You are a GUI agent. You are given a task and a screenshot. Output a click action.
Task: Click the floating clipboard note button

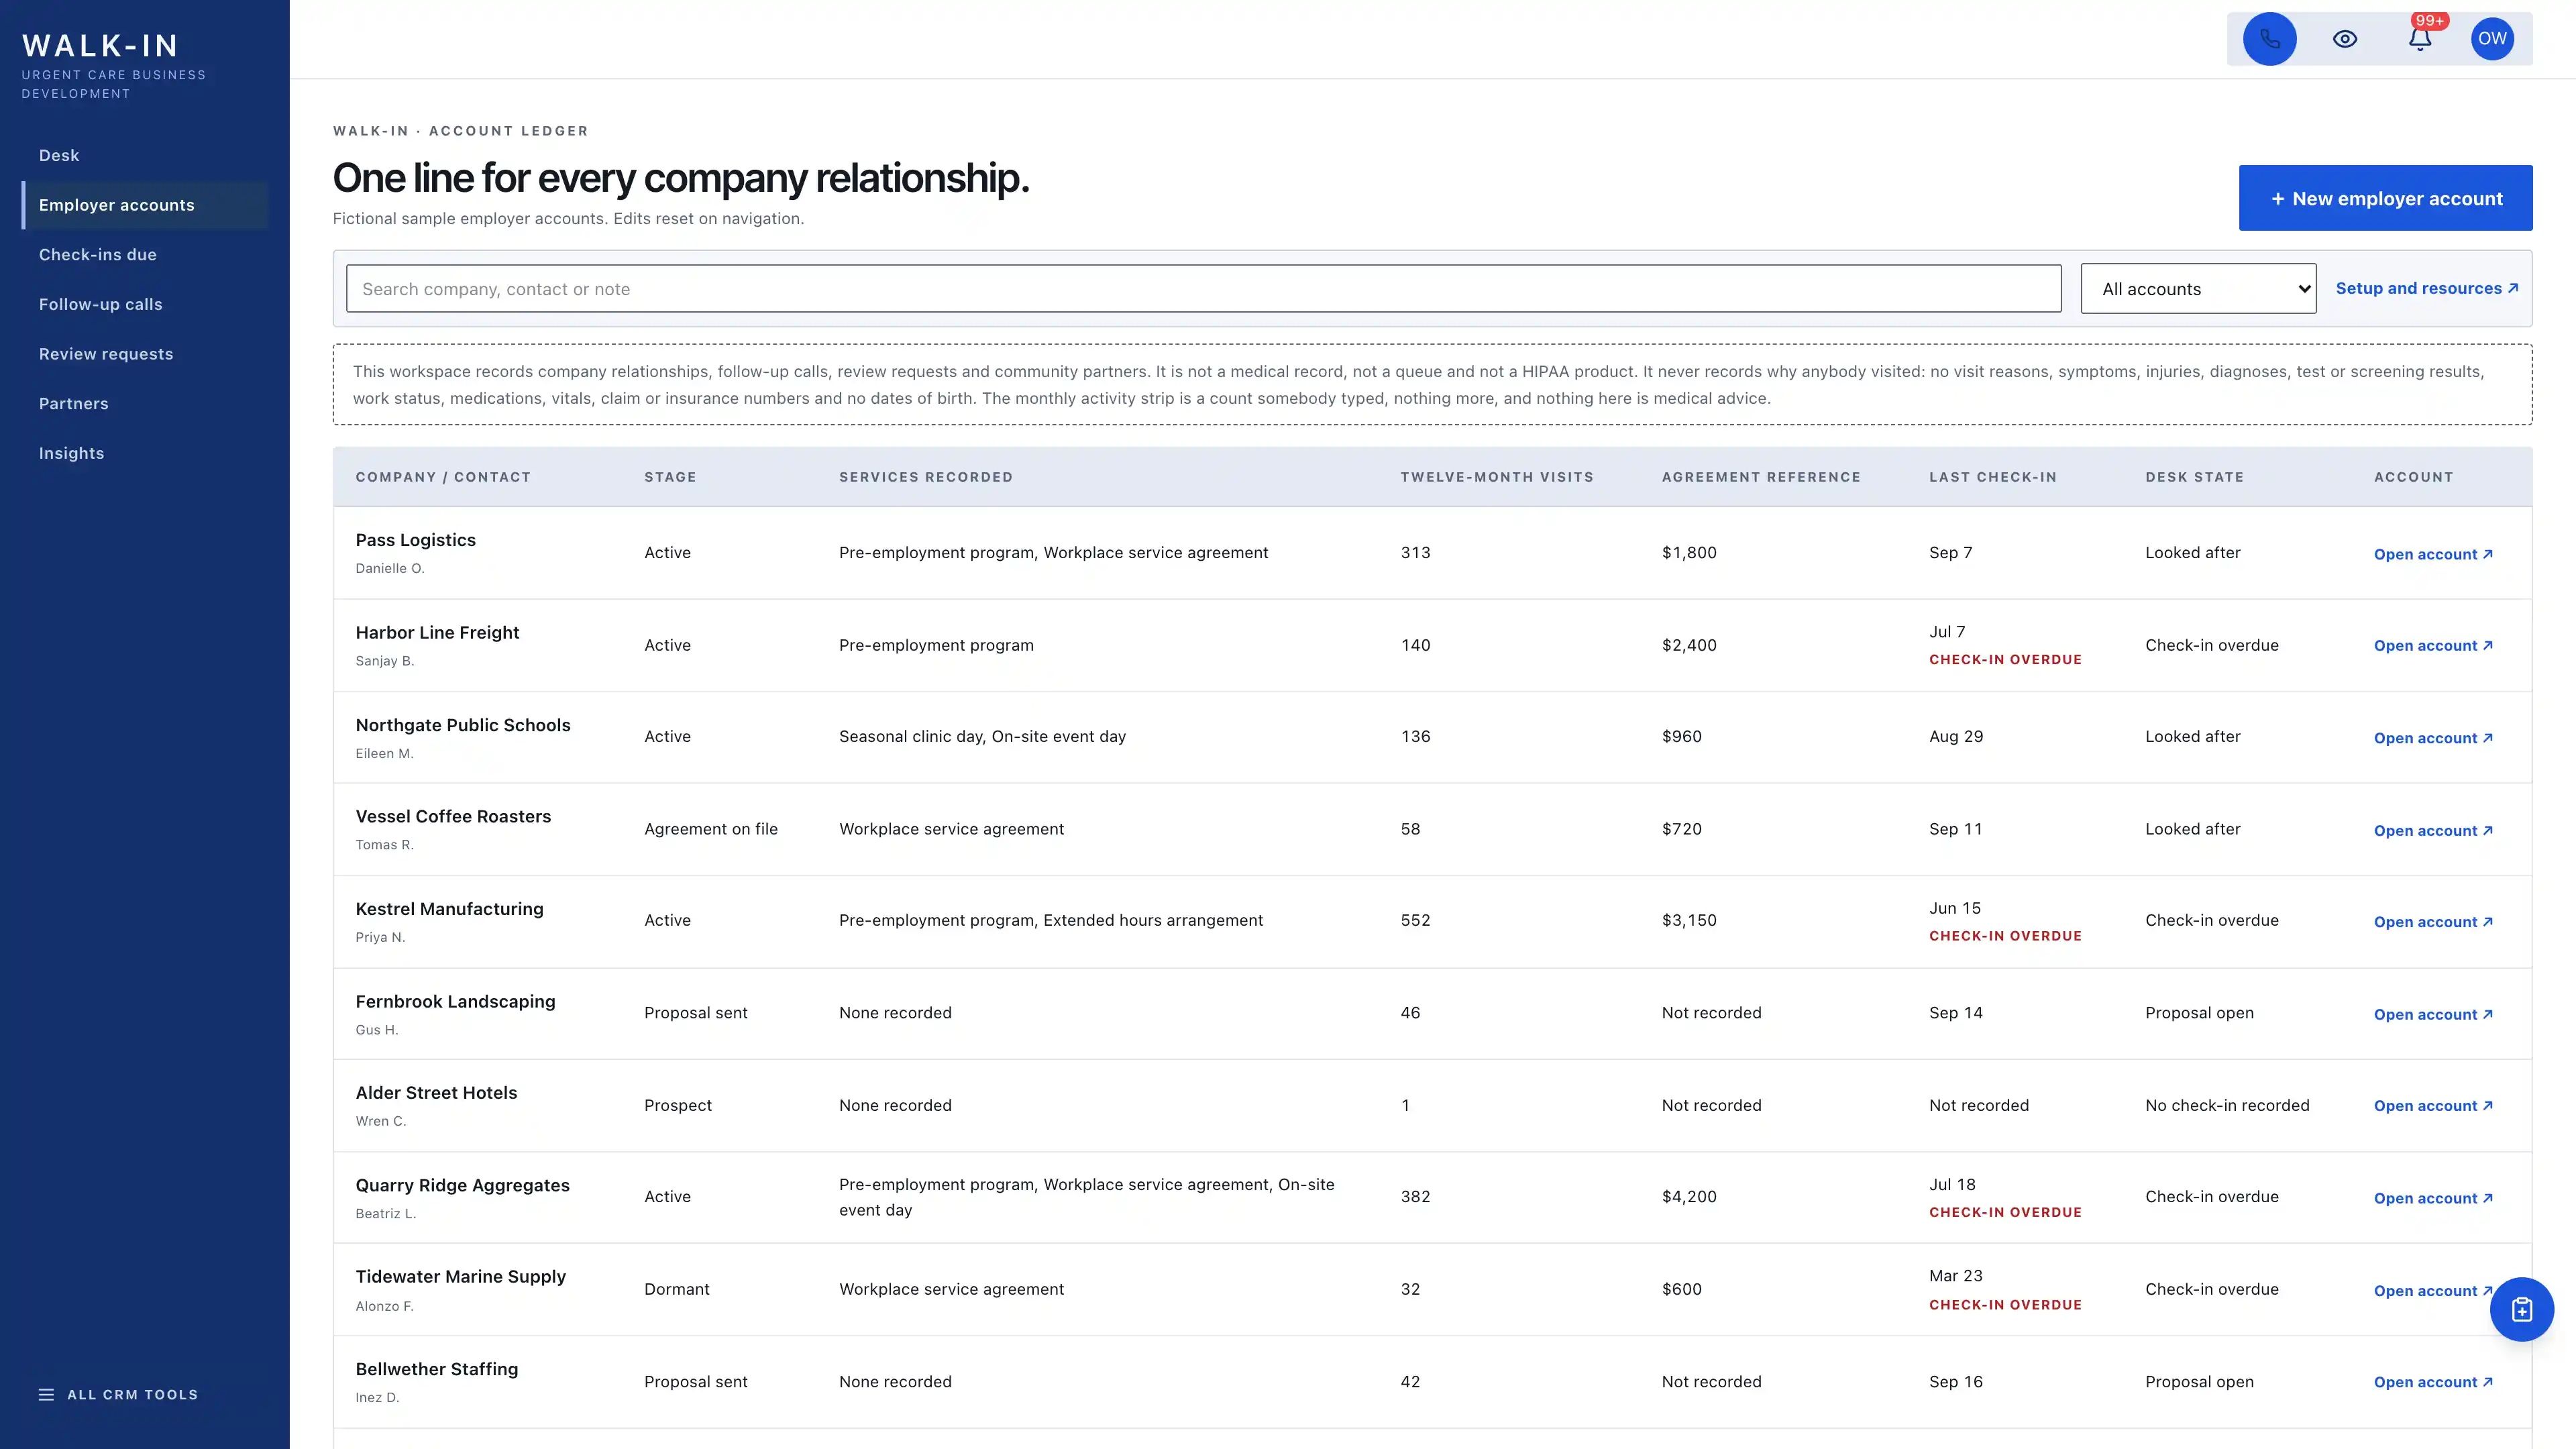[2521, 1309]
